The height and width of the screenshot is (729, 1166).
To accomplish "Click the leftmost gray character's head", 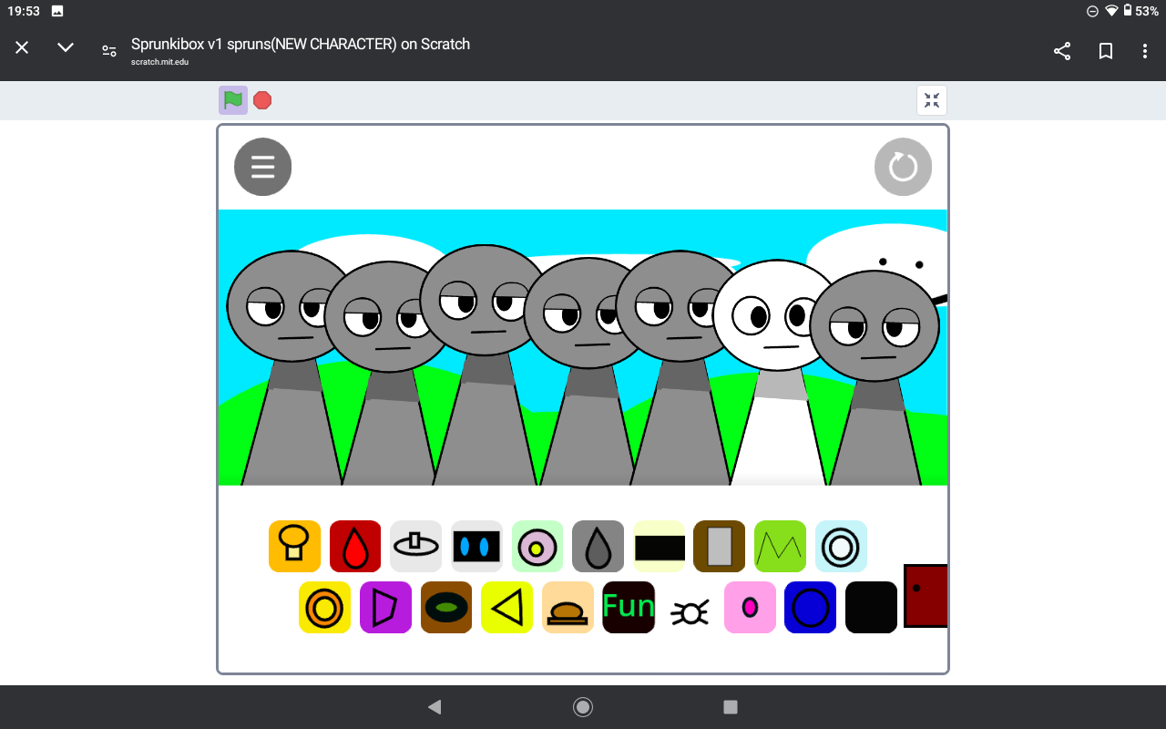I will (x=290, y=306).
